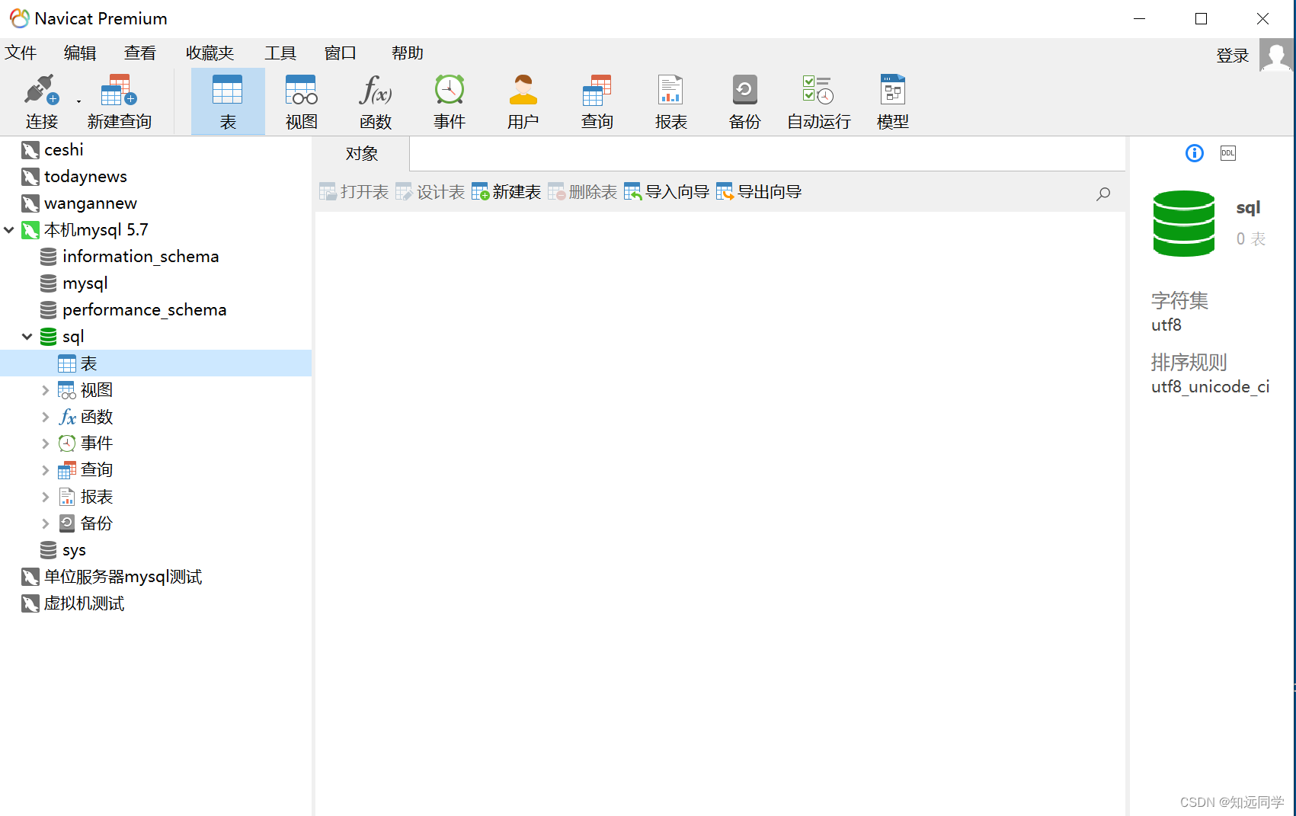
Task: Open the 编辑 menu
Action: coord(80,53)
